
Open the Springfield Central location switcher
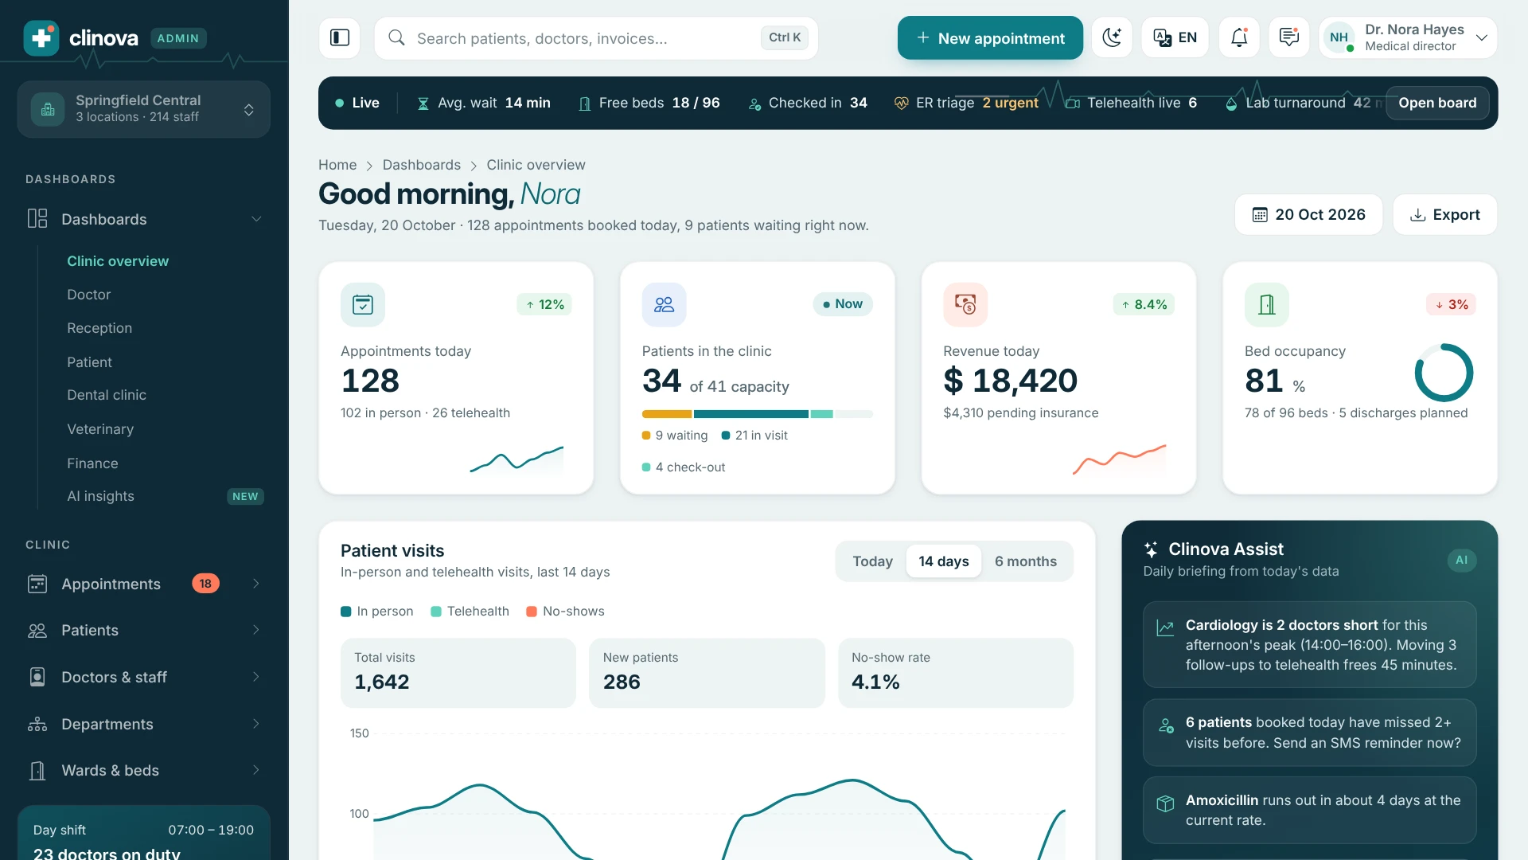point(143,109)
